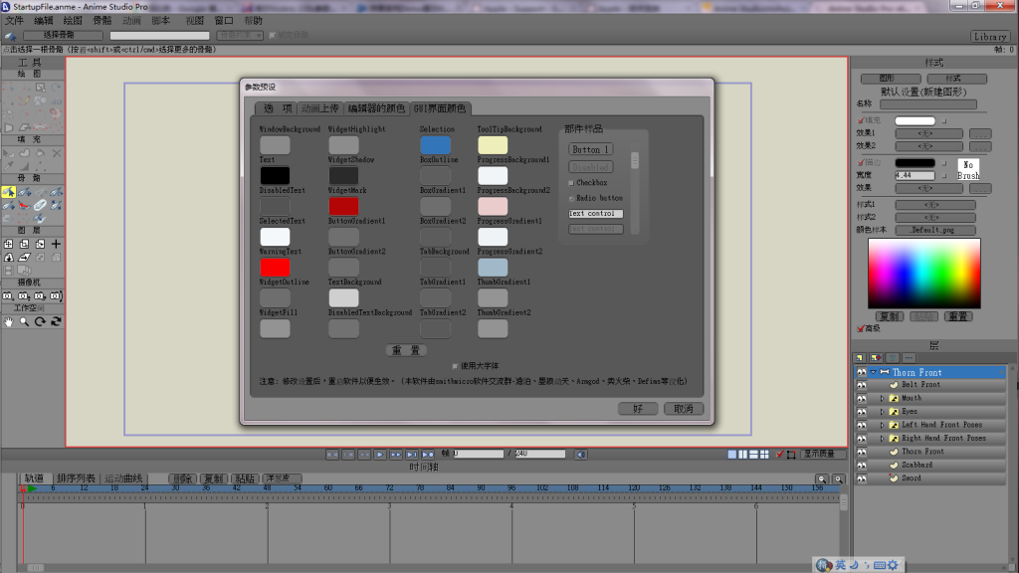Toggle visibility of the Sword layer
This screenshot has width=1019, height=573.
(x=862, y=478)
